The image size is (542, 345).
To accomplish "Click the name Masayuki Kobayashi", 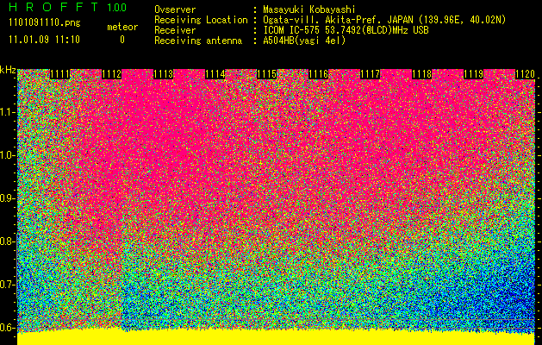I will click(309, 9).
